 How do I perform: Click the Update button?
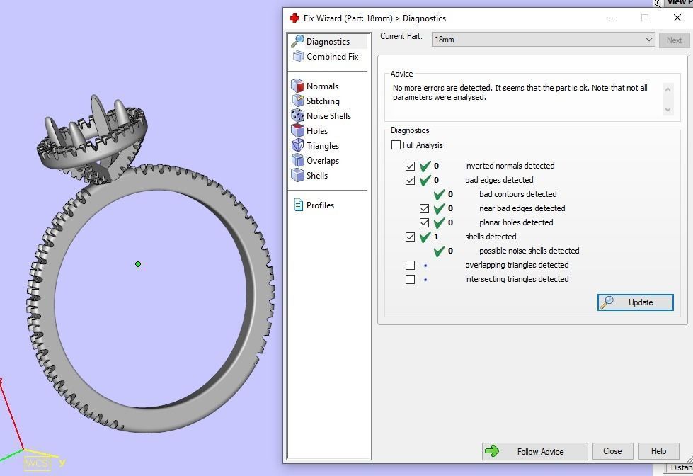635,302
